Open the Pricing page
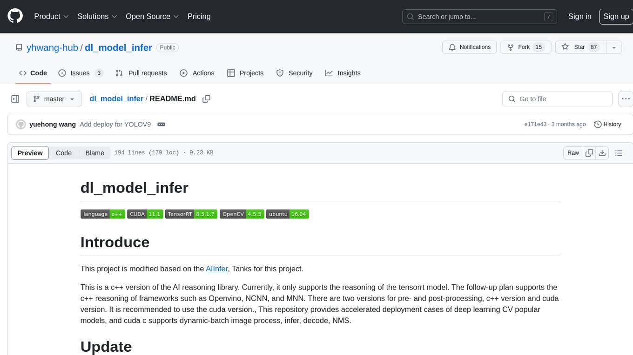 [199, 16]
